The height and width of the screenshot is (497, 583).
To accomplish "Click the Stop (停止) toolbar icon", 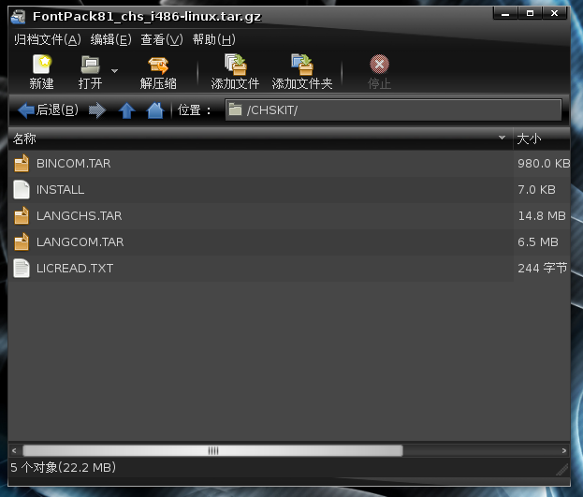I will [x=379, y=65].
